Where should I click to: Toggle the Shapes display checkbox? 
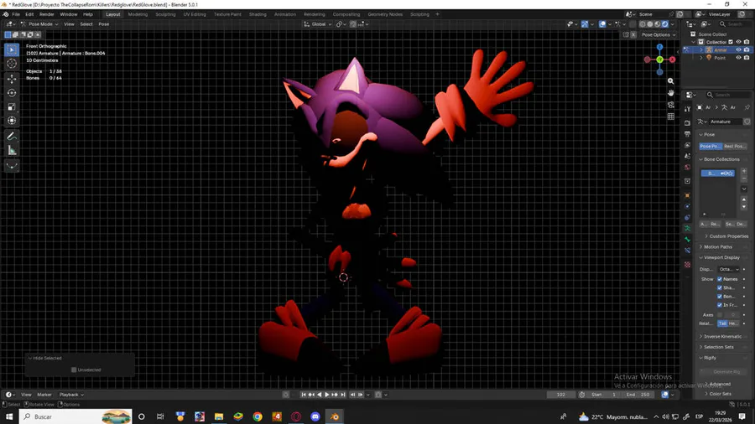720,287
